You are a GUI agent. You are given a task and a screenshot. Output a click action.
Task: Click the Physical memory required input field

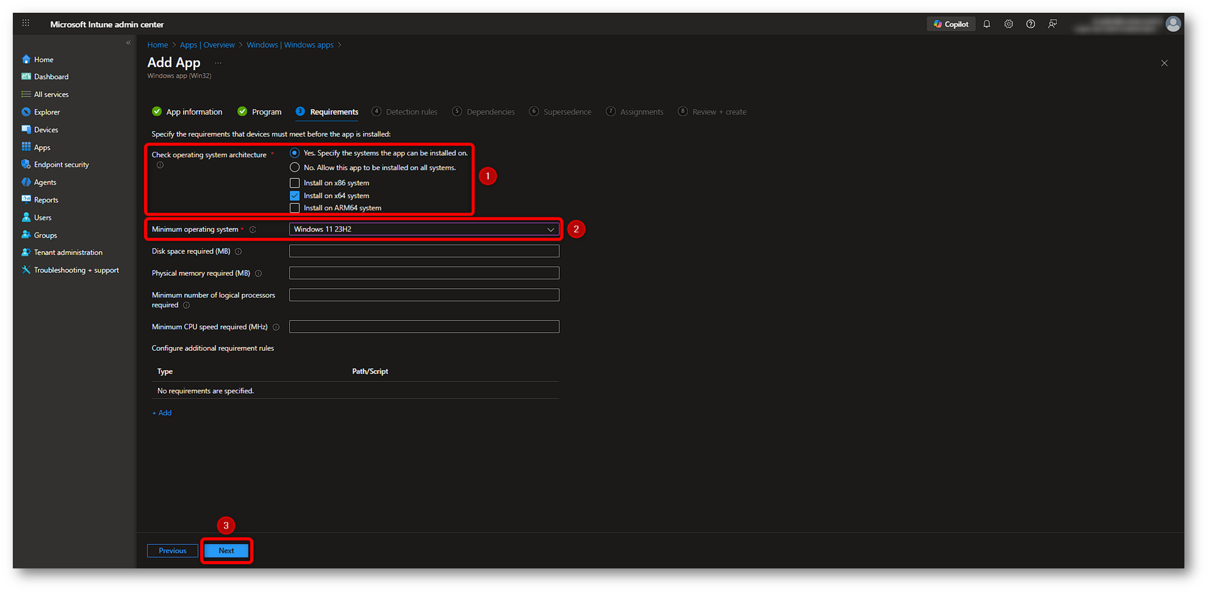[424, 273]
